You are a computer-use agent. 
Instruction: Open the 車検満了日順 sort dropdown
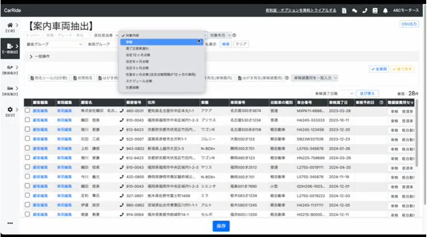pos(333,94)
